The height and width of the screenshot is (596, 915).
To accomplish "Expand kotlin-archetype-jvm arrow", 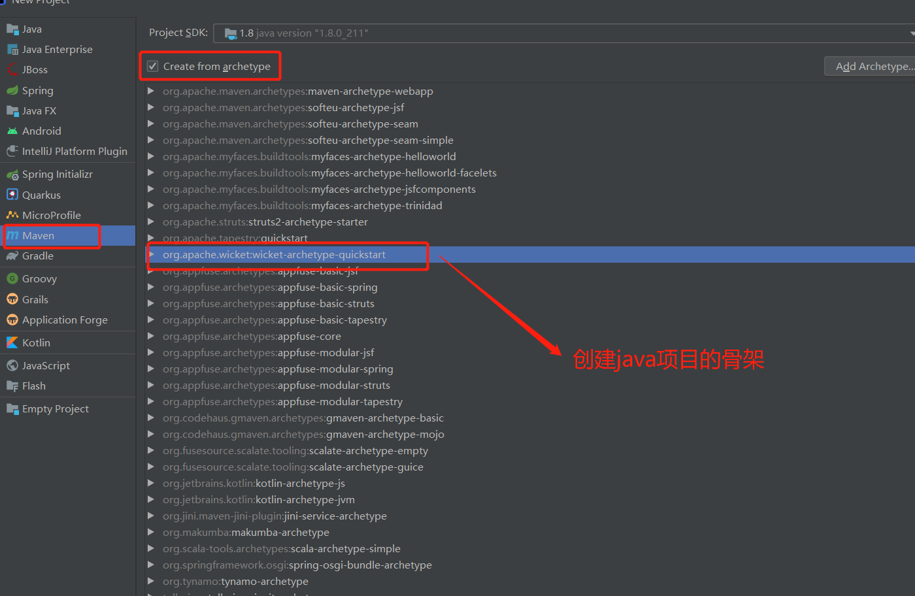I will (151, 499).
